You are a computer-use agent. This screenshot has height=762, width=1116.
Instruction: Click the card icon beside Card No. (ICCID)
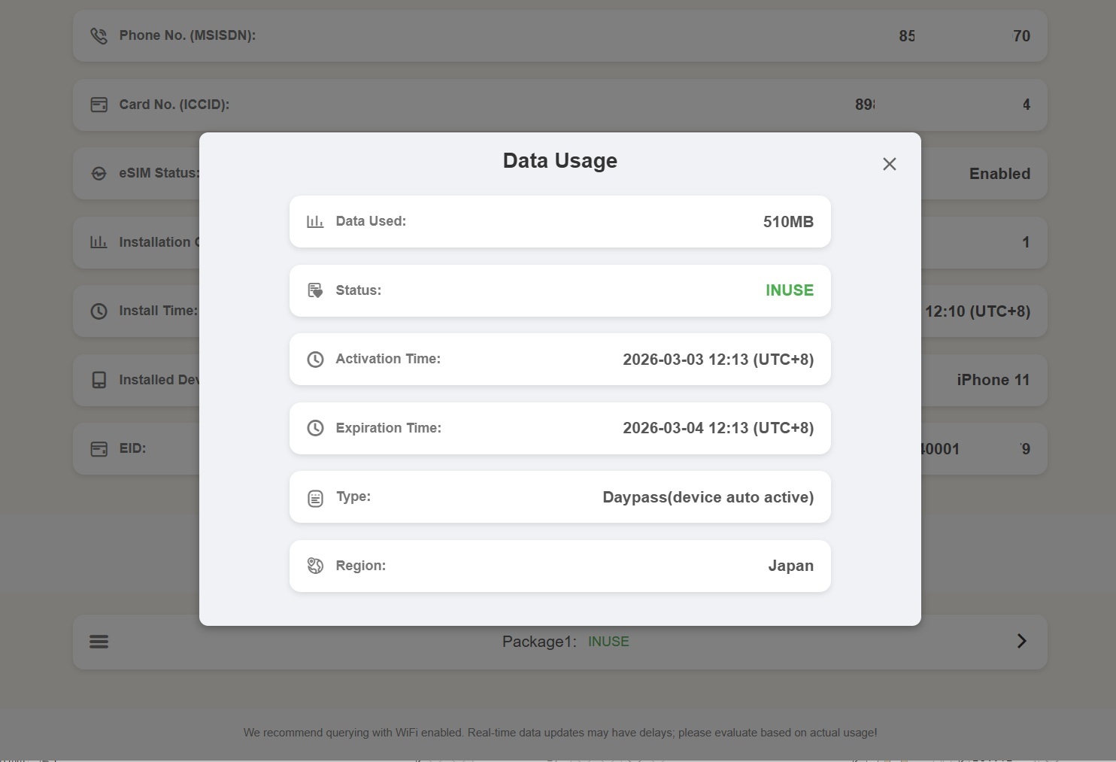[99, 105]
